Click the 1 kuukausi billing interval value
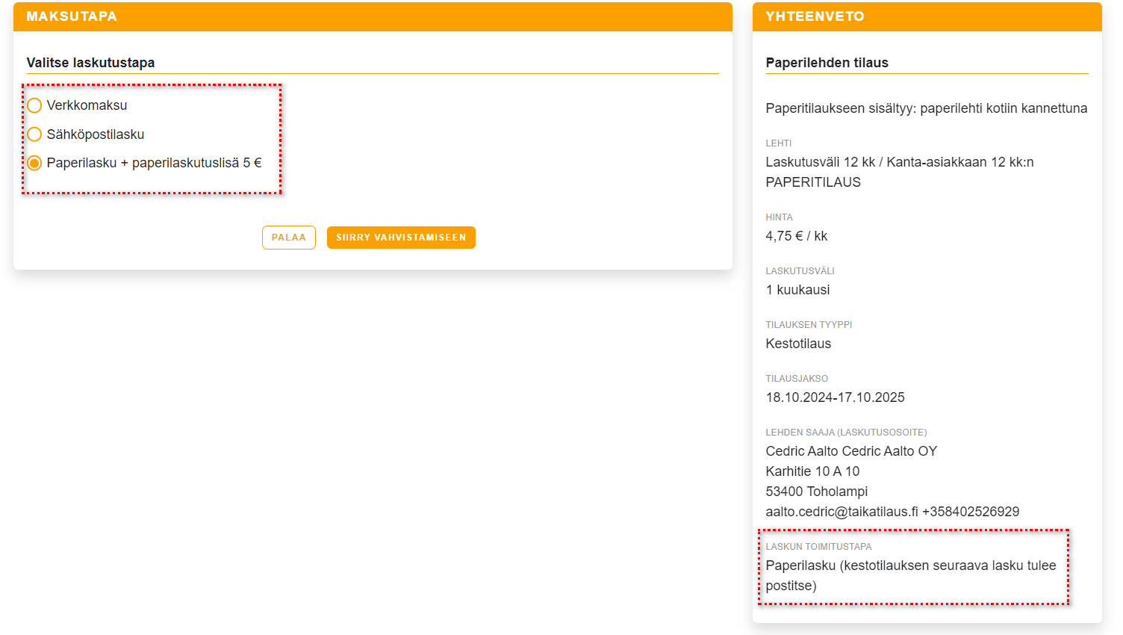Viewport: 1123px width, 635px height. pos(797,290)
